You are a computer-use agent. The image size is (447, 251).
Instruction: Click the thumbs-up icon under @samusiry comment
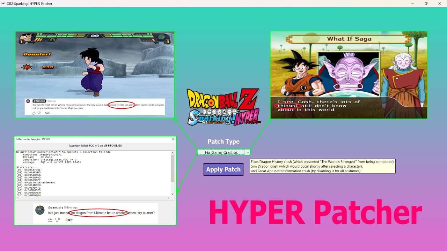pos(50,220)
